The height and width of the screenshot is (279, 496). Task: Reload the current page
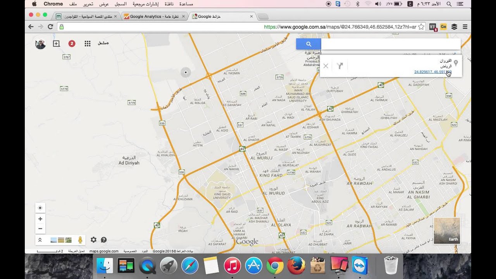(x=50, y=27)
